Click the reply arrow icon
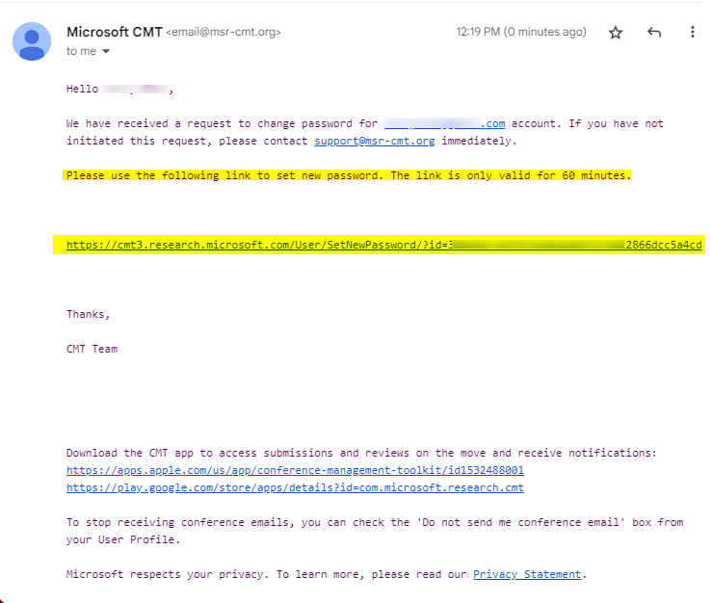Image resolution: width=711 pixels, height=603 pixels. pyautogui.click(x=654, y=33)
